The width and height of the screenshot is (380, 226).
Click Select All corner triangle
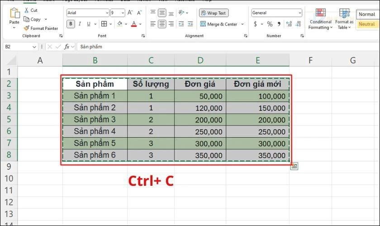[12, 61]
